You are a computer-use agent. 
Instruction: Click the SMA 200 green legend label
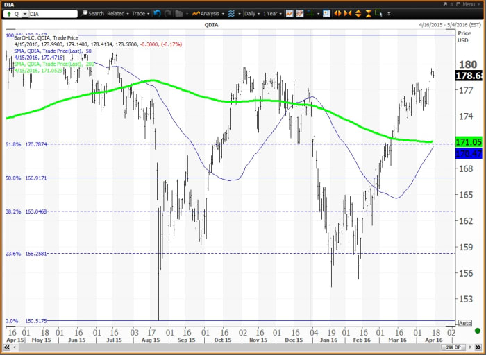(x=54, y=64)
